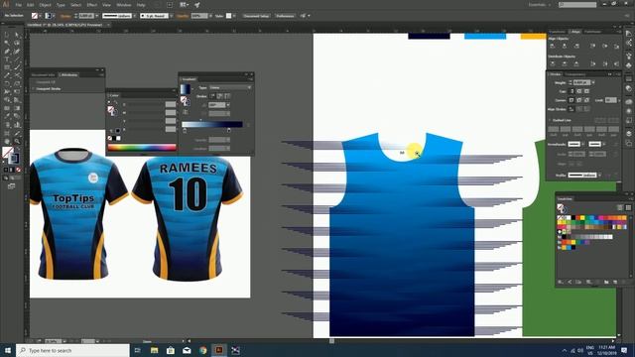The image size is (635, 357).
Task: Open the Essentials workspace switcher
Action: [x=540, y=5]
